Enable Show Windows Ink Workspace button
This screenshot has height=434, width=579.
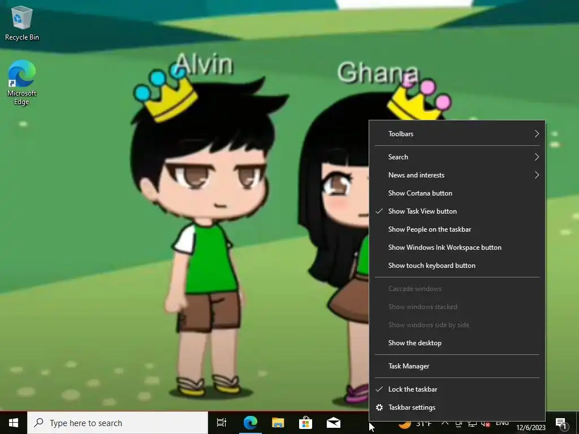click(x=457, y=248)
